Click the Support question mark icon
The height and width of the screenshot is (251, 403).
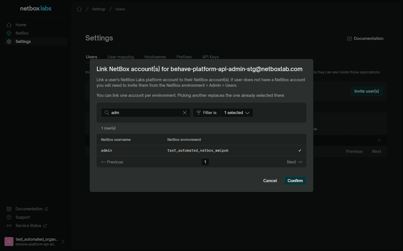coord(9,217)
